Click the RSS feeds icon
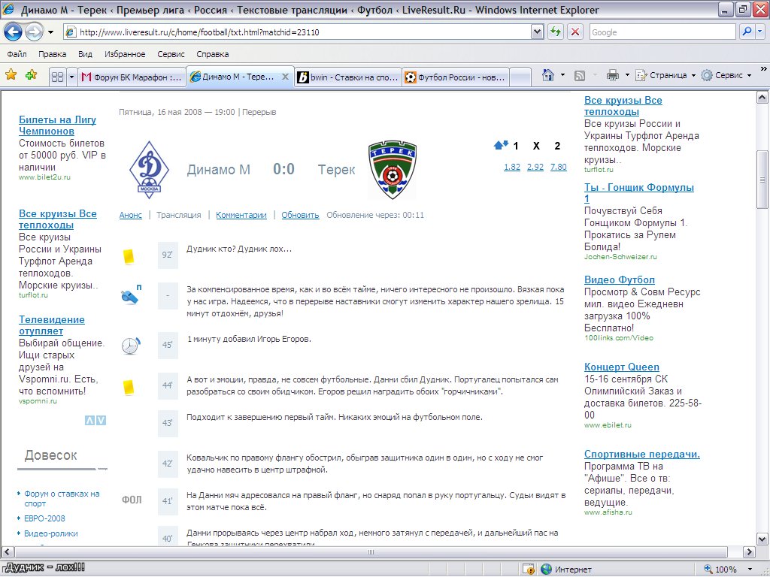 [x=580, y=76]
